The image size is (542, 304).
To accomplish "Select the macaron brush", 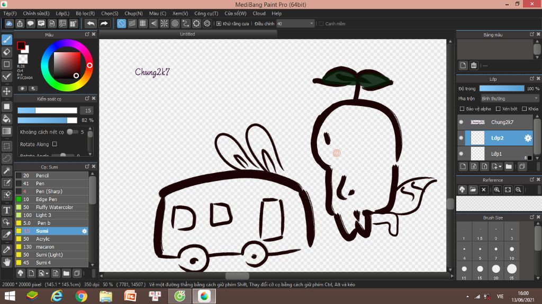I will (x=51, y=247).
